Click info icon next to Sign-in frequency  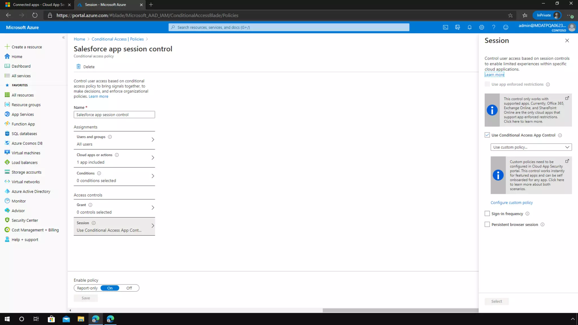(x=527, y=214)
